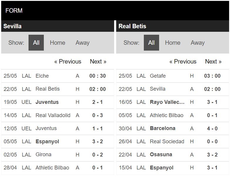Viewport: 230px width, 178px height.
Task: Click Rayo Vallecano match in Betis list
Action: (173, 102)
